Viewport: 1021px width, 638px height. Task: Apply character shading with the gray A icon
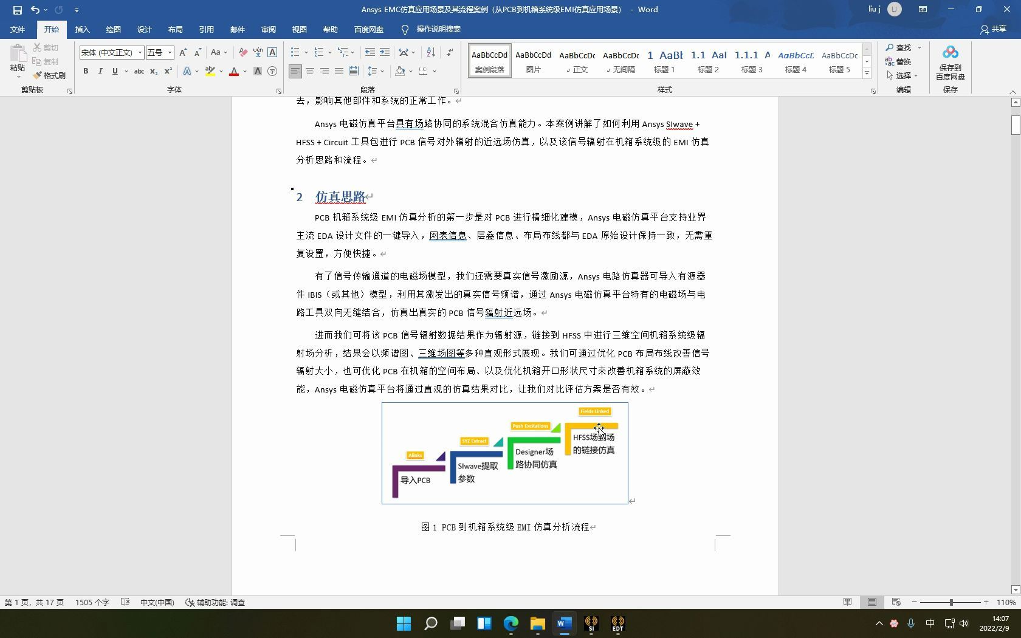click(258, 71)
